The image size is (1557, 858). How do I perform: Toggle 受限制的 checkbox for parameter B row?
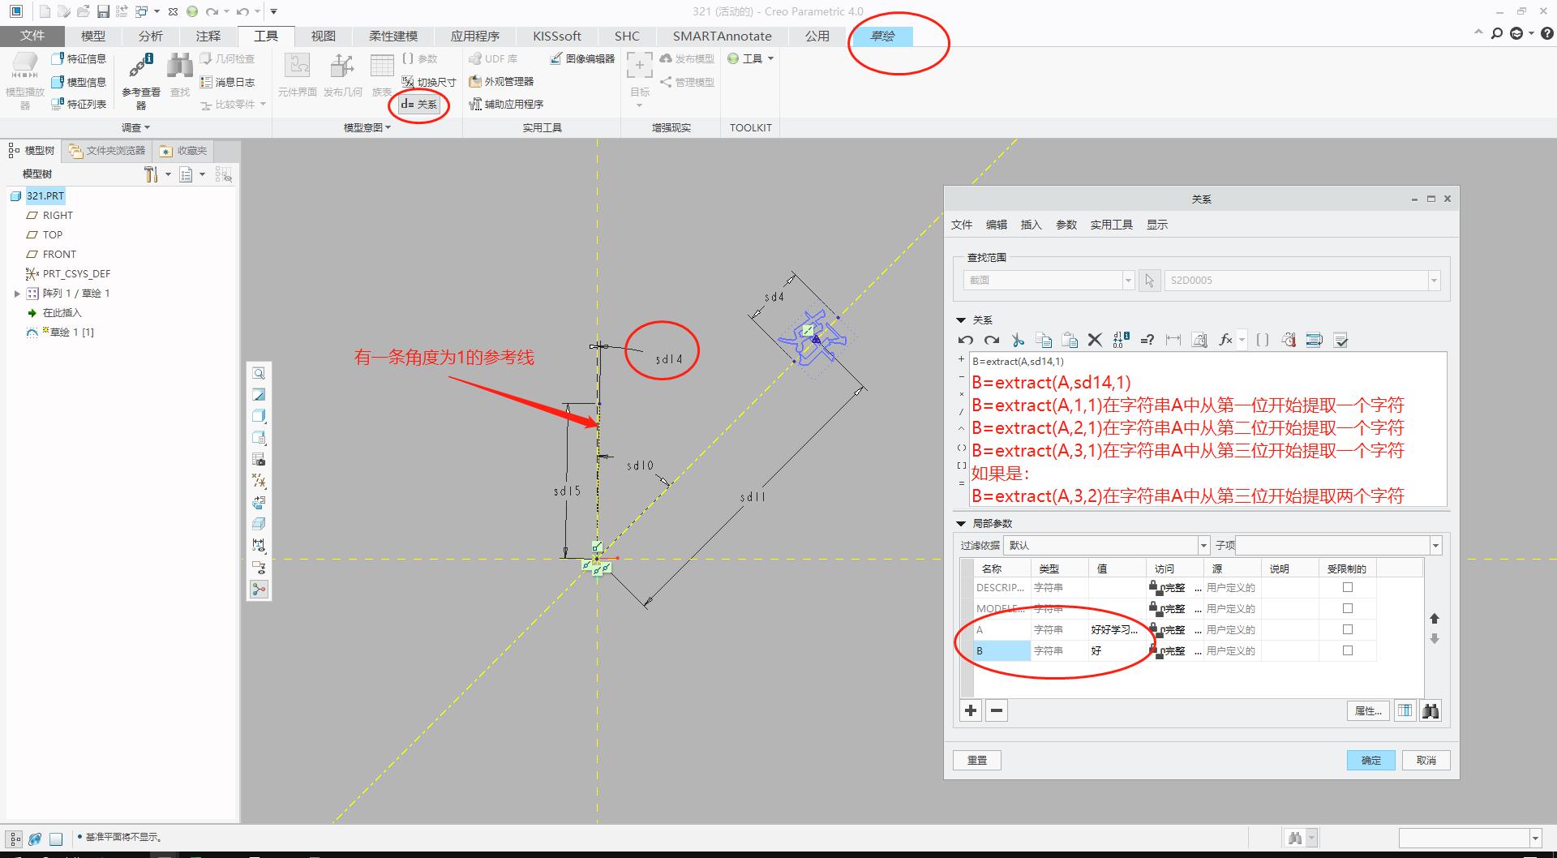[1348, 650]
